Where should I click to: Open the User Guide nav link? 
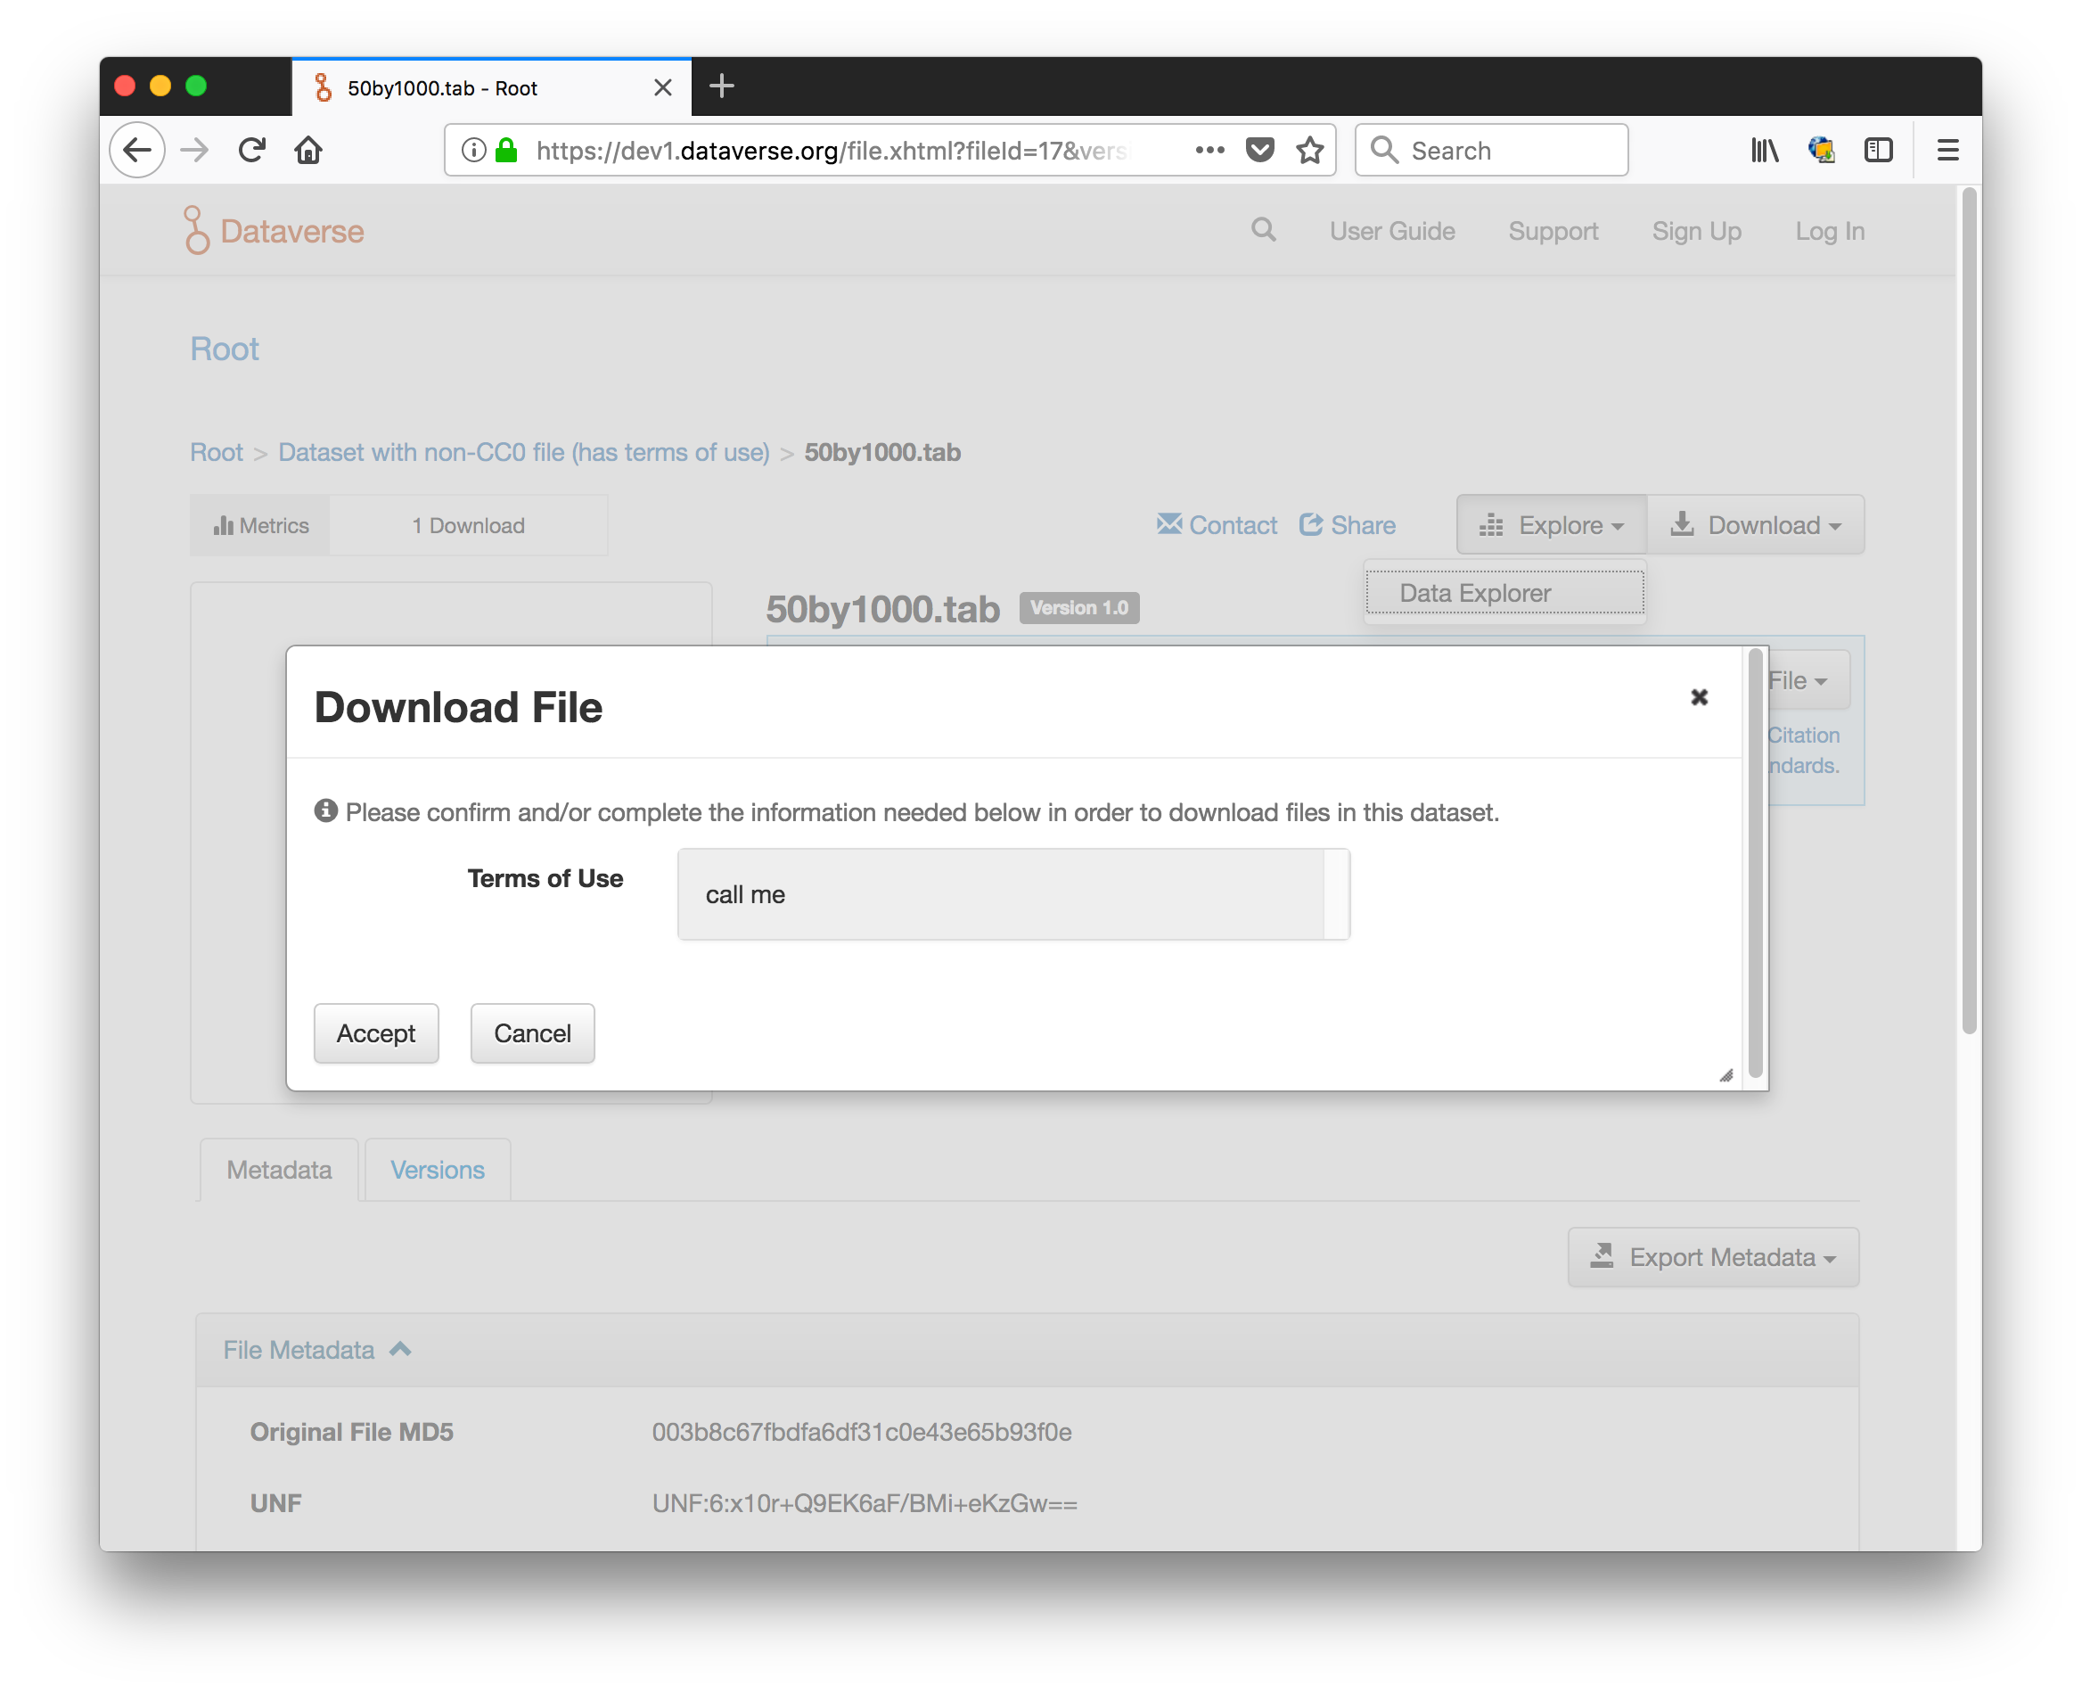pyautogui.click(x=1391, y=231)
